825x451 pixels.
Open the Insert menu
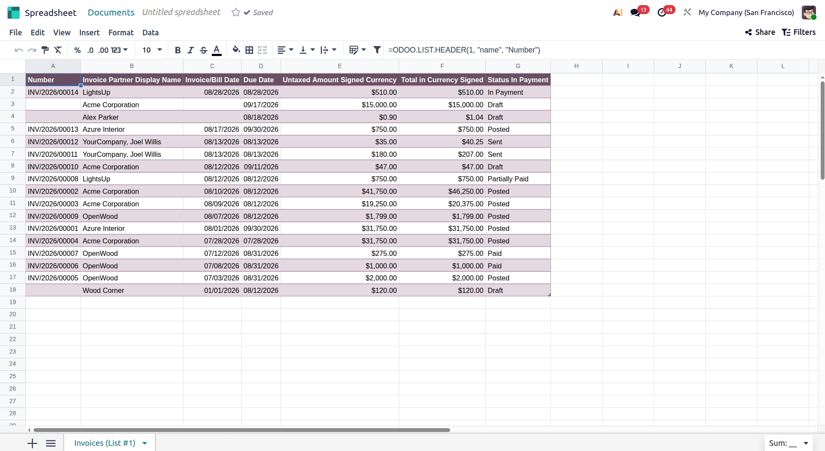pos(89,32)
